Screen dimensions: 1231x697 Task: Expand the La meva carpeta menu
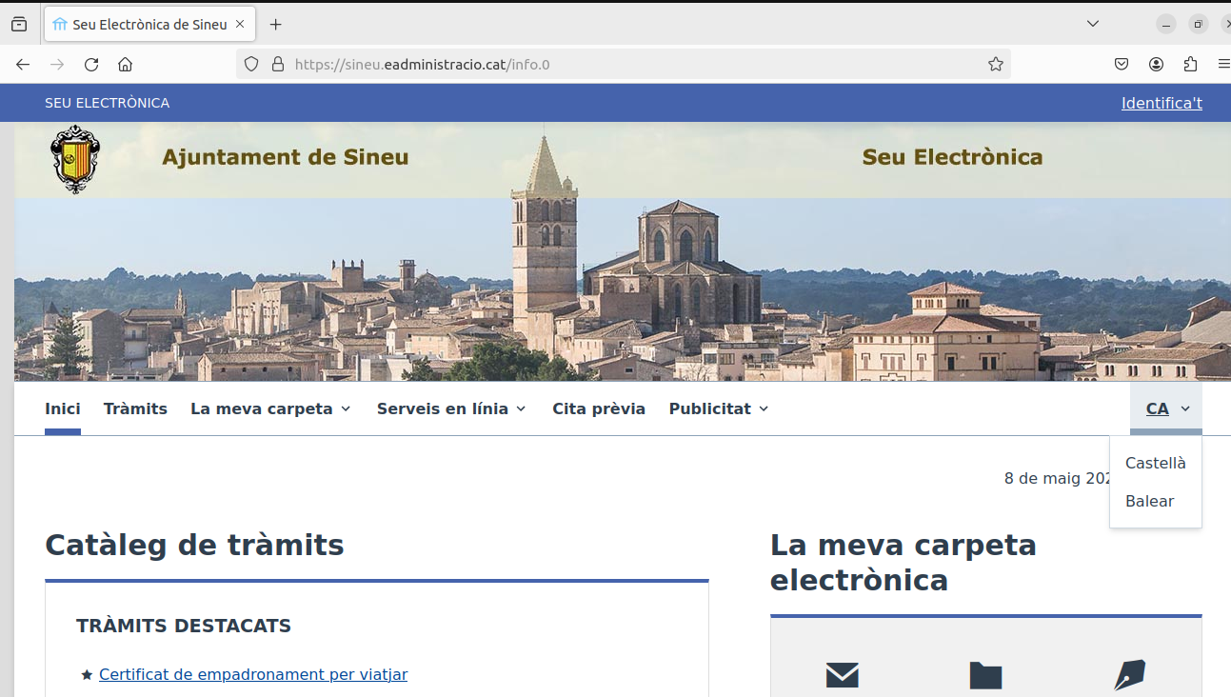pyautogui.click(x=270, y=408)
